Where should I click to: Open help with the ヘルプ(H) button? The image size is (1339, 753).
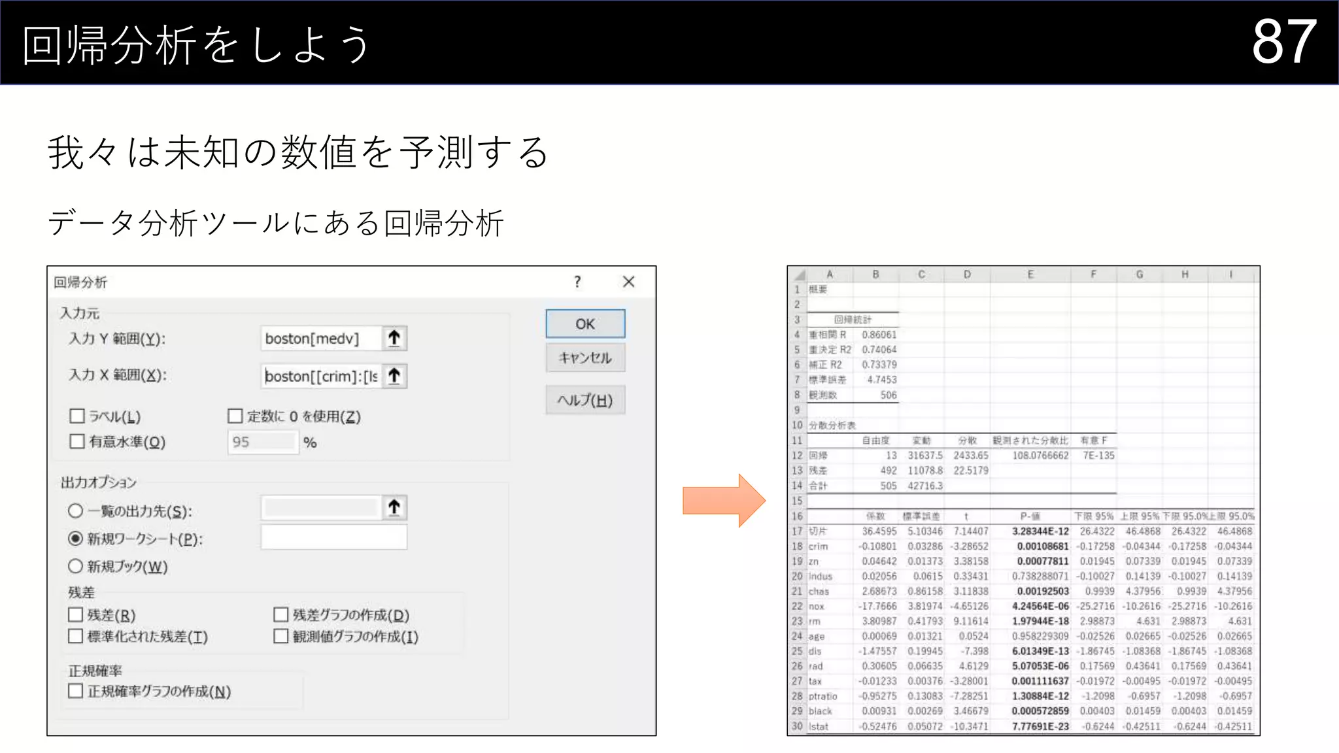coord(585,400)
